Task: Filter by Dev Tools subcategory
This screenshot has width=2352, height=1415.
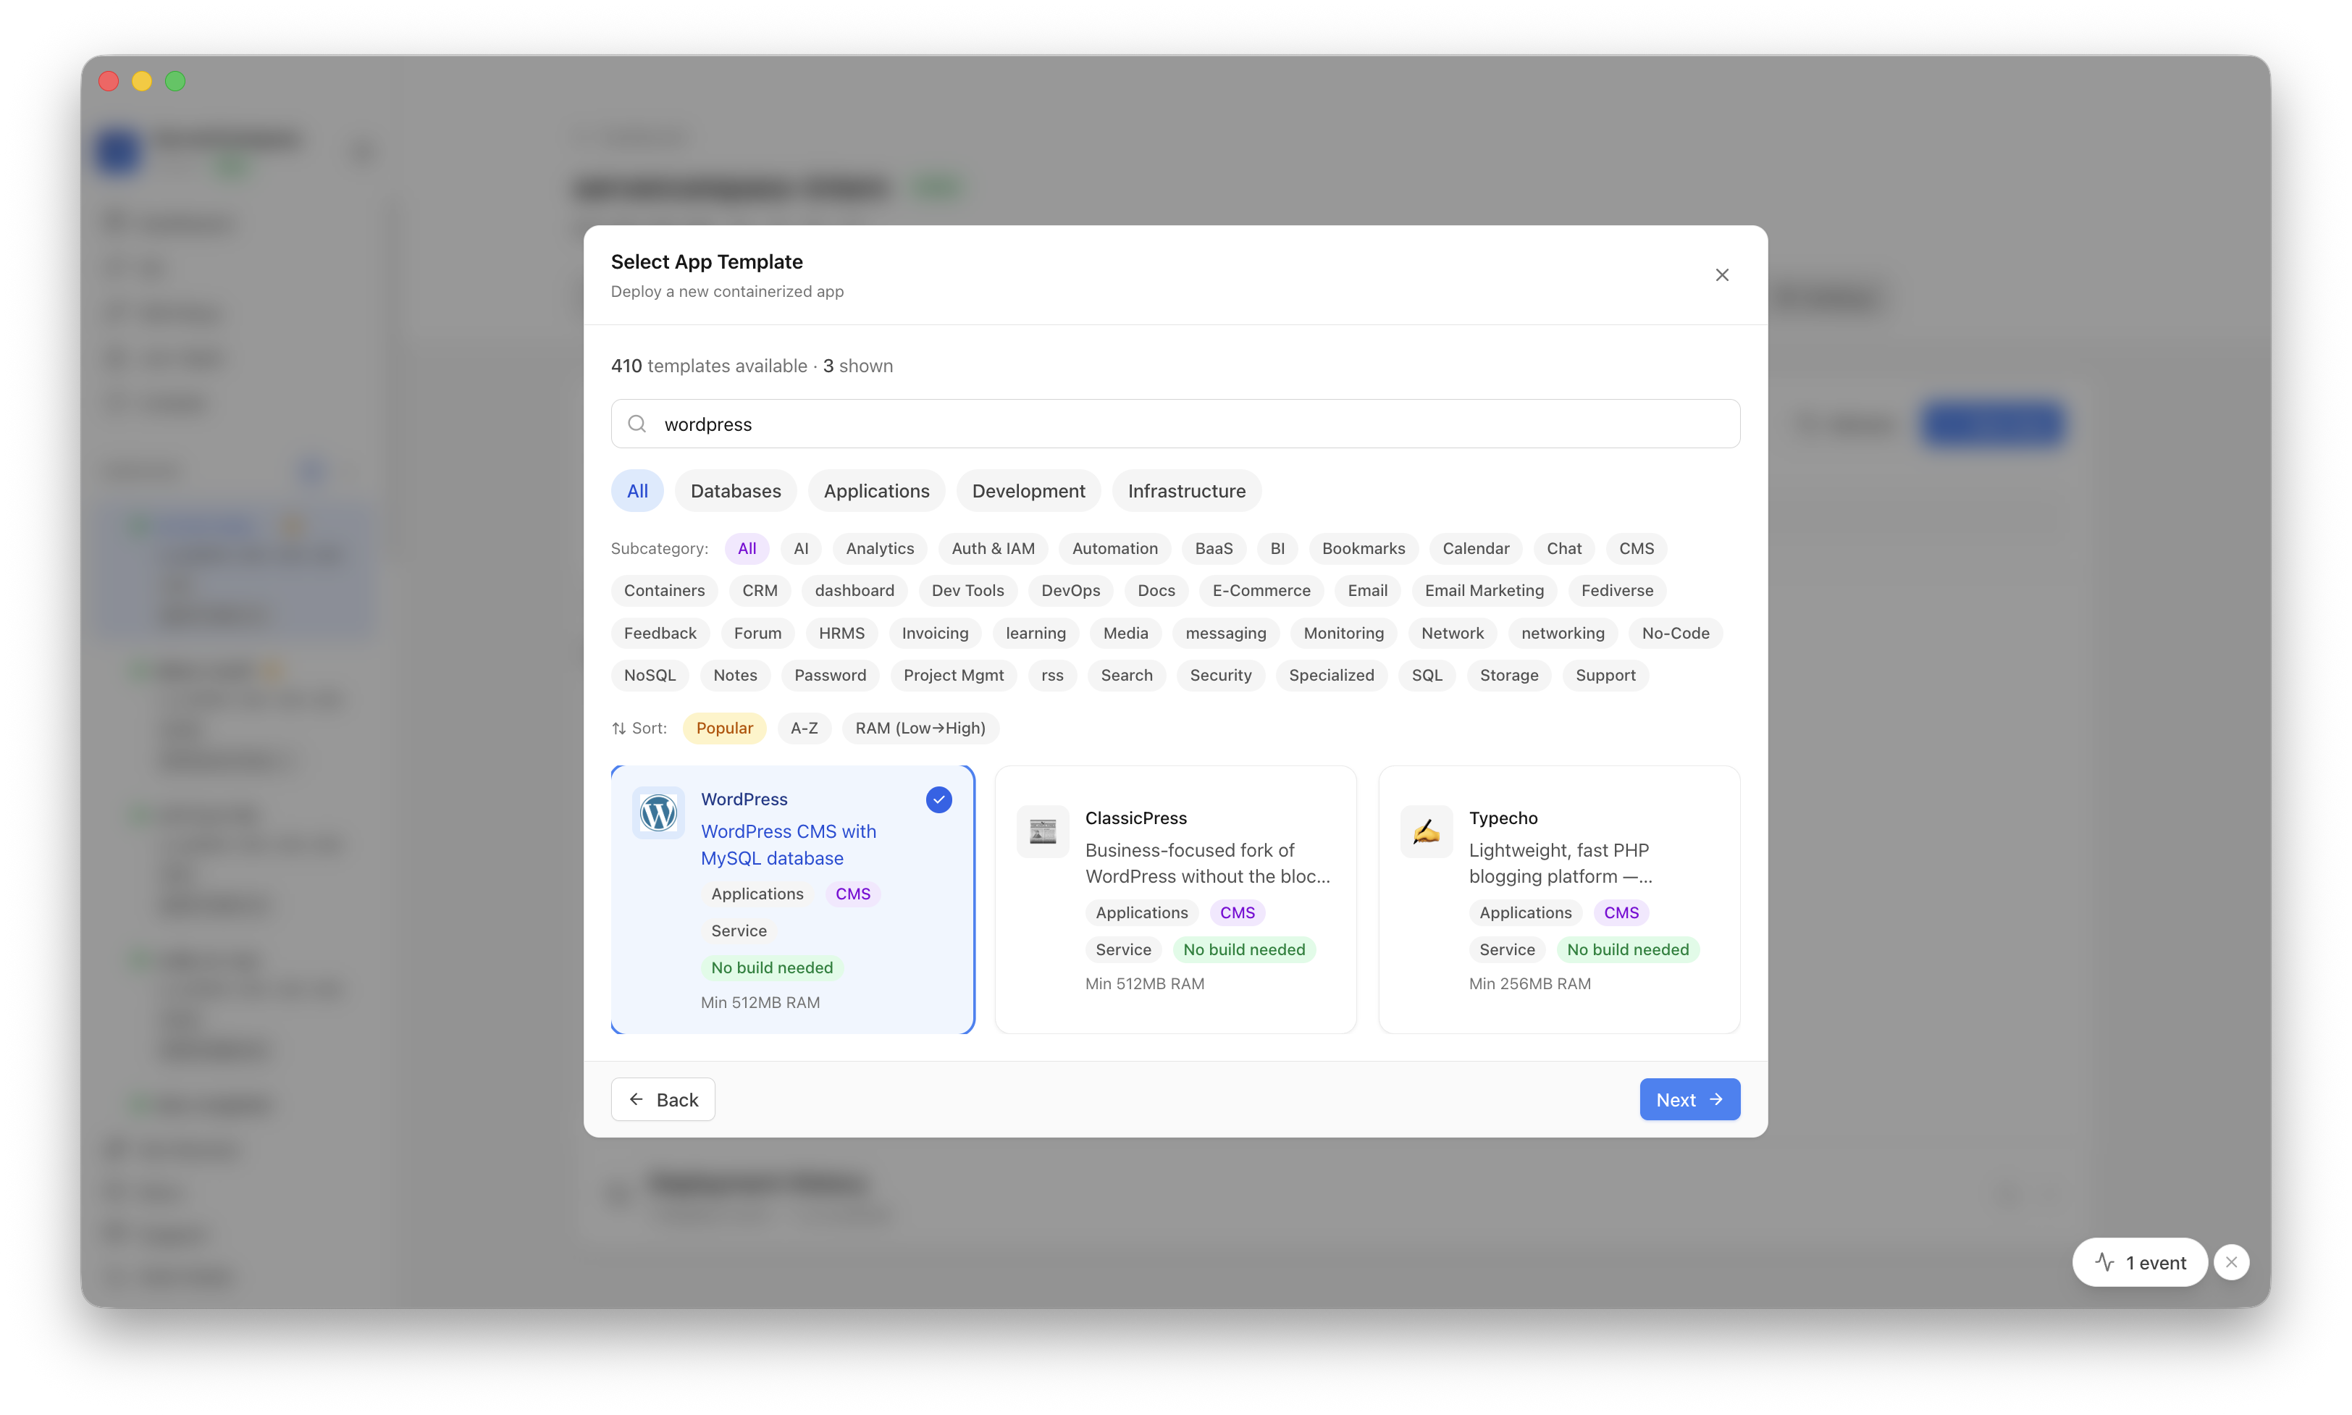Action: click(967, 590)
